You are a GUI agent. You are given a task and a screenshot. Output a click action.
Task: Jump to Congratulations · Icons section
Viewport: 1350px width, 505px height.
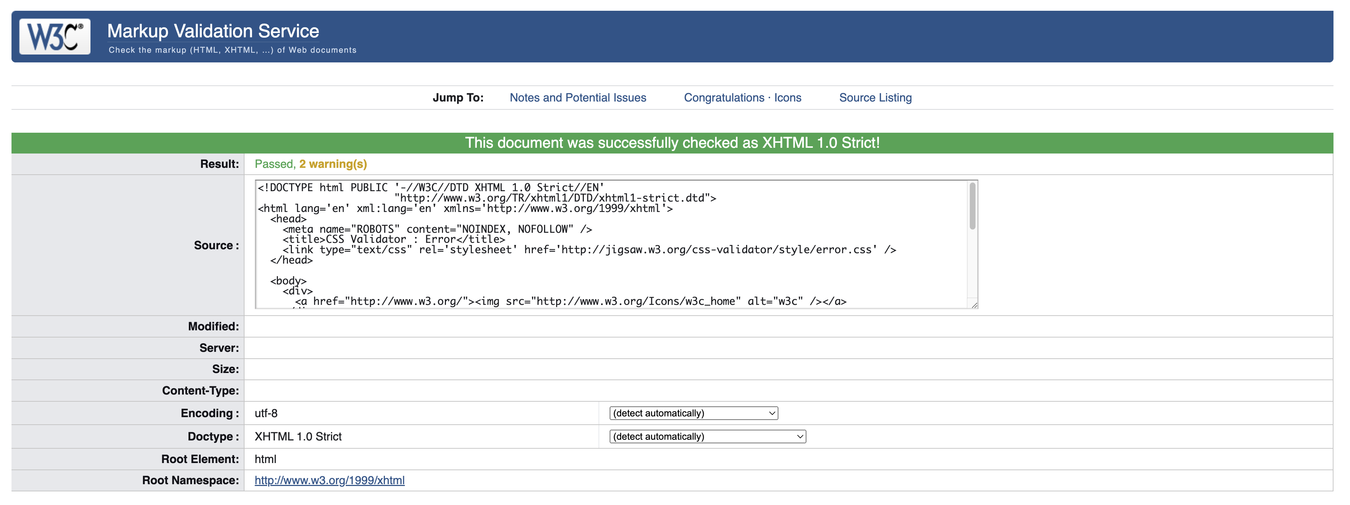click(x=742, y=97)
